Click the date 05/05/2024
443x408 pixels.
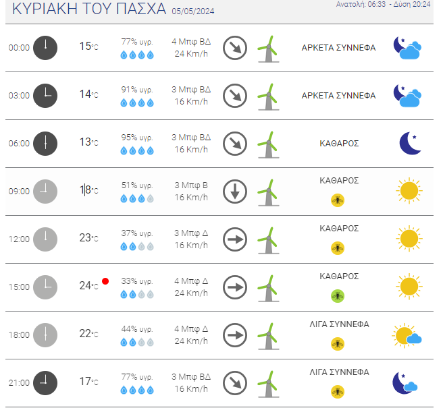193,11
